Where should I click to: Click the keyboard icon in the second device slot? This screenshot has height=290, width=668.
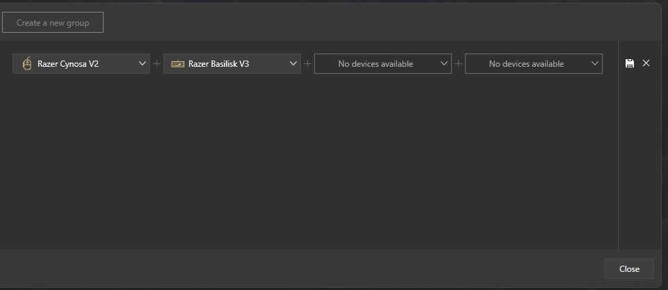[x=178, y=64]
